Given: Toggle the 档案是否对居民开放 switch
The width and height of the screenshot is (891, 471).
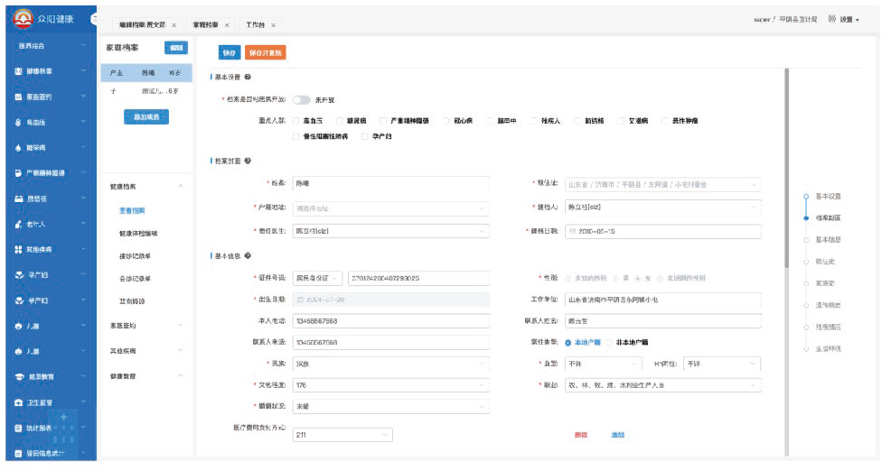Looking at the screenshot, I should (301, 99).
